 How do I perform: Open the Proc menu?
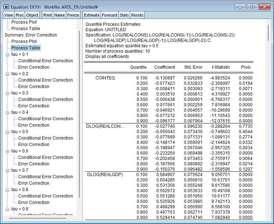20,15
